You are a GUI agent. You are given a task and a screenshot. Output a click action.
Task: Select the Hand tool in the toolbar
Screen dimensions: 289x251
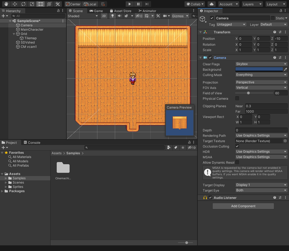[x=6, y=4]
